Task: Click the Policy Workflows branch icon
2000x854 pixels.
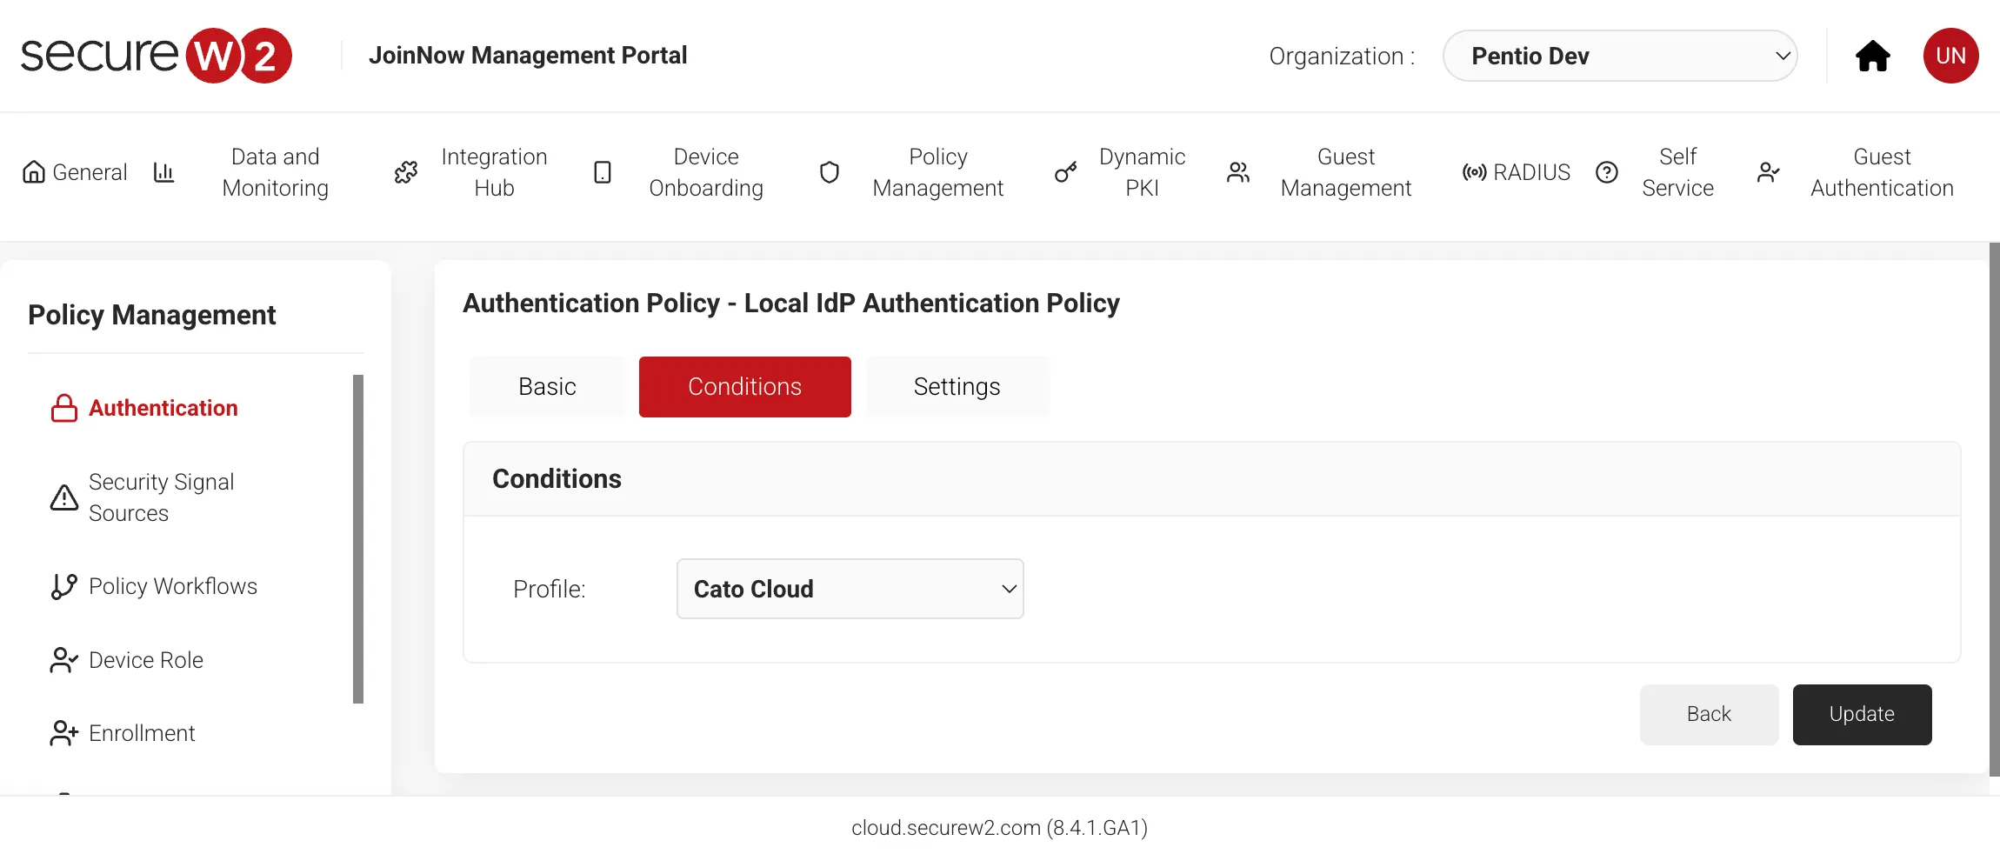Action: coord(64,586)
